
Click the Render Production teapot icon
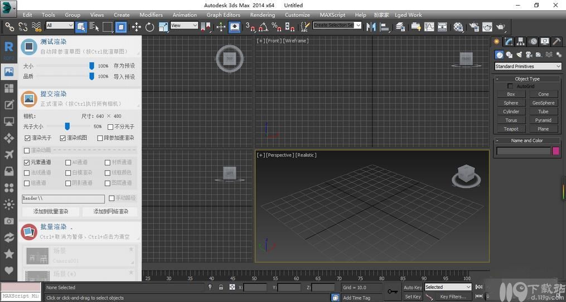point(501,26)
